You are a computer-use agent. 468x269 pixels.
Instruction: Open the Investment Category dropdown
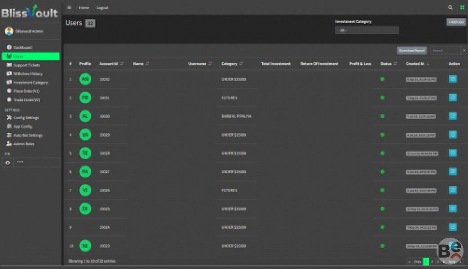tap(367, 30)
